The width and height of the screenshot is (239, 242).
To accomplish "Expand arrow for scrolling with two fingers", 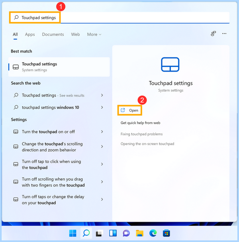I will tap(102, 182).
